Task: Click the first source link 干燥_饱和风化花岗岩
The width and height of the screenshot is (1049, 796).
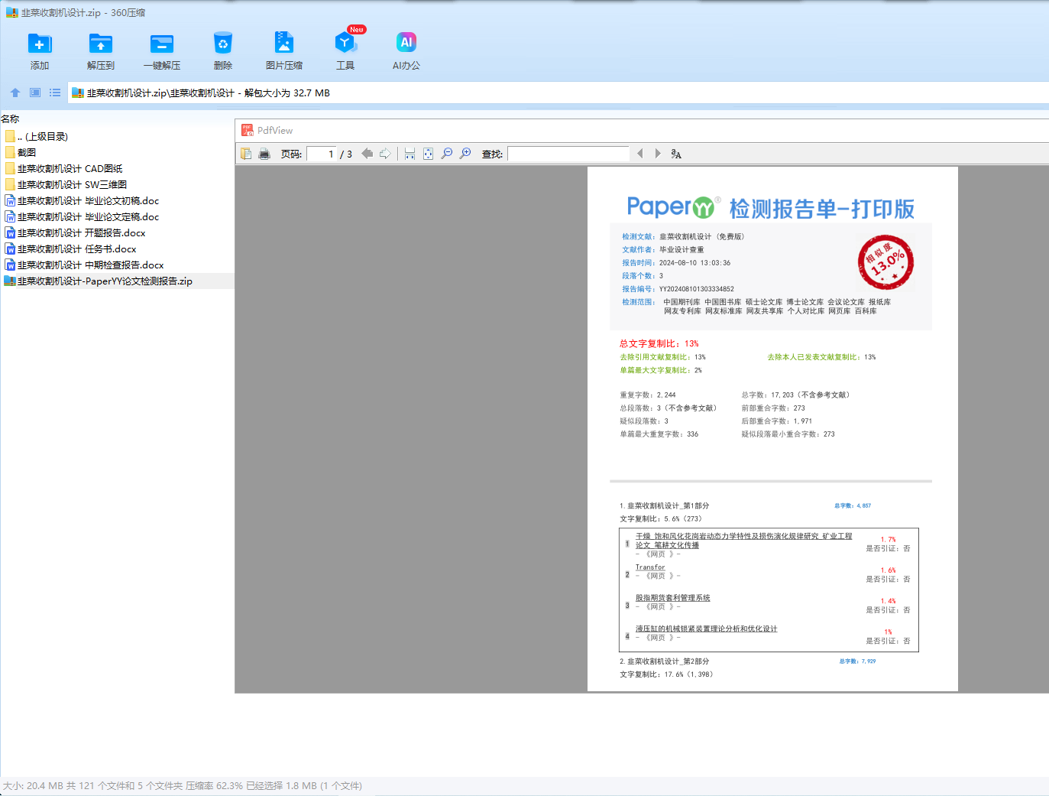Action: [743, 541]
